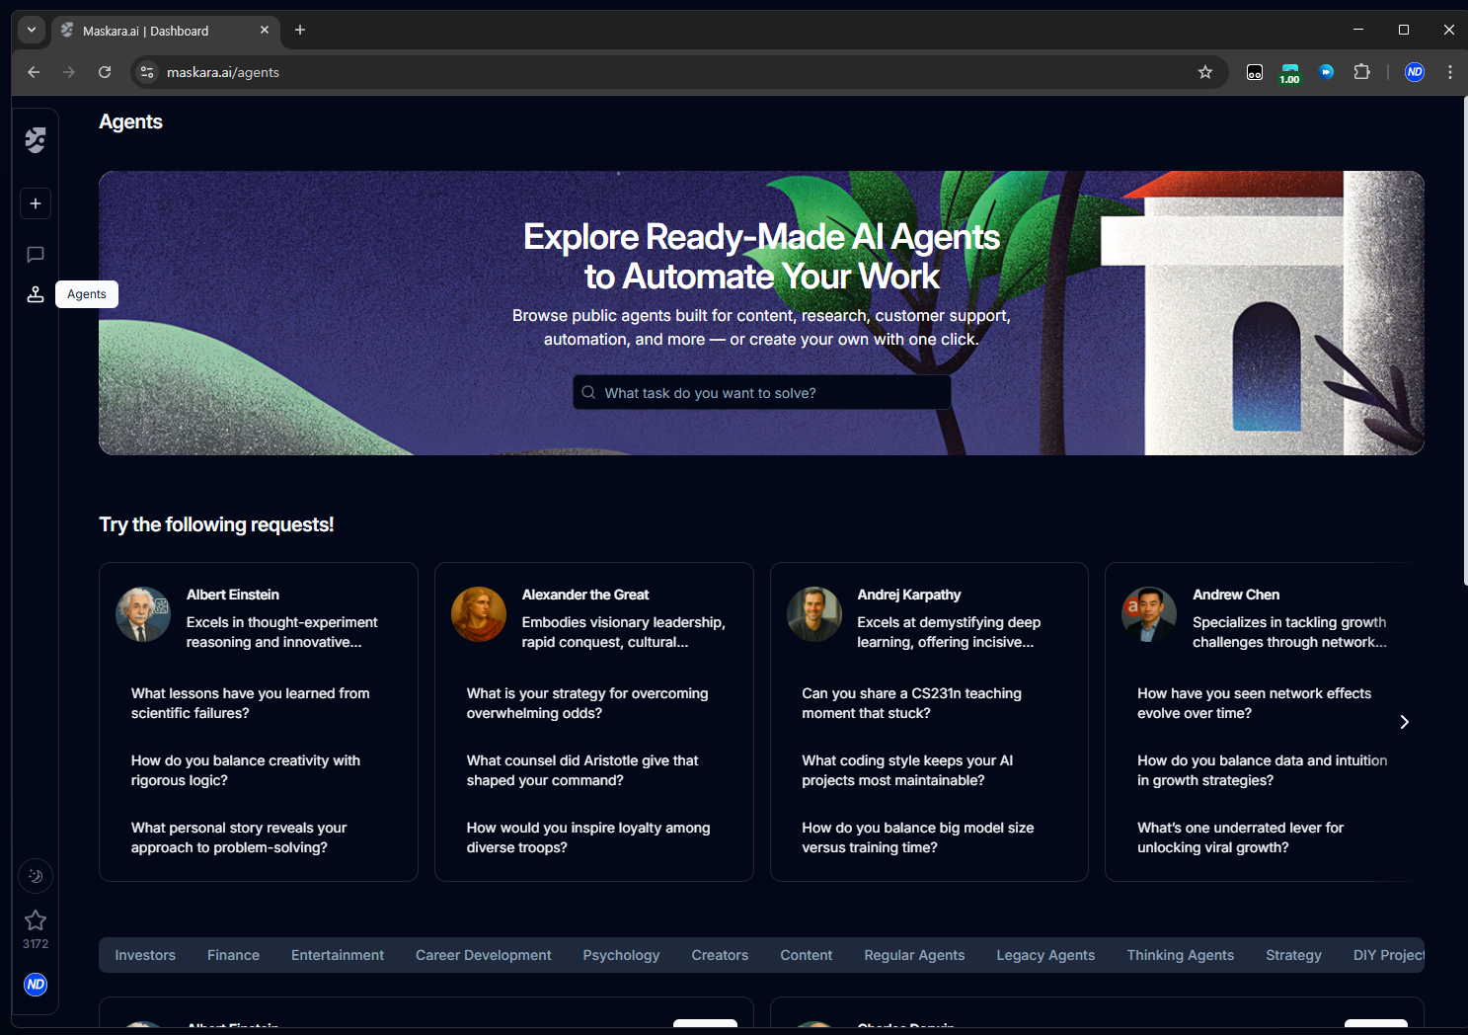Image resolution: width=1468 pixels, height=1035 pixels.
Task: Show next suggested agents with arrow
Action: click(1404, 722)
